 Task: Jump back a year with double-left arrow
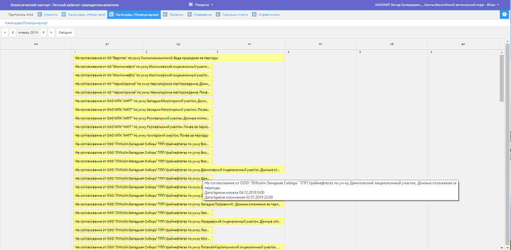pyautogui.click(x=5, y=32)
